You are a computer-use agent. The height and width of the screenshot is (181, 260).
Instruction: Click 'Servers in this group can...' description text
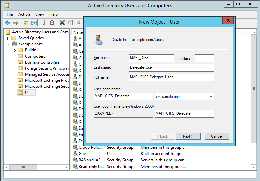click(x=164, y=160)
